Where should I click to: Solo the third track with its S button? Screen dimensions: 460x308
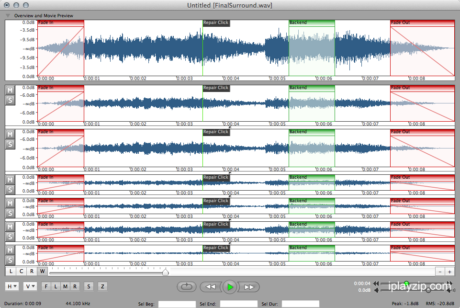pyautogui.click(x=10, y=190)
